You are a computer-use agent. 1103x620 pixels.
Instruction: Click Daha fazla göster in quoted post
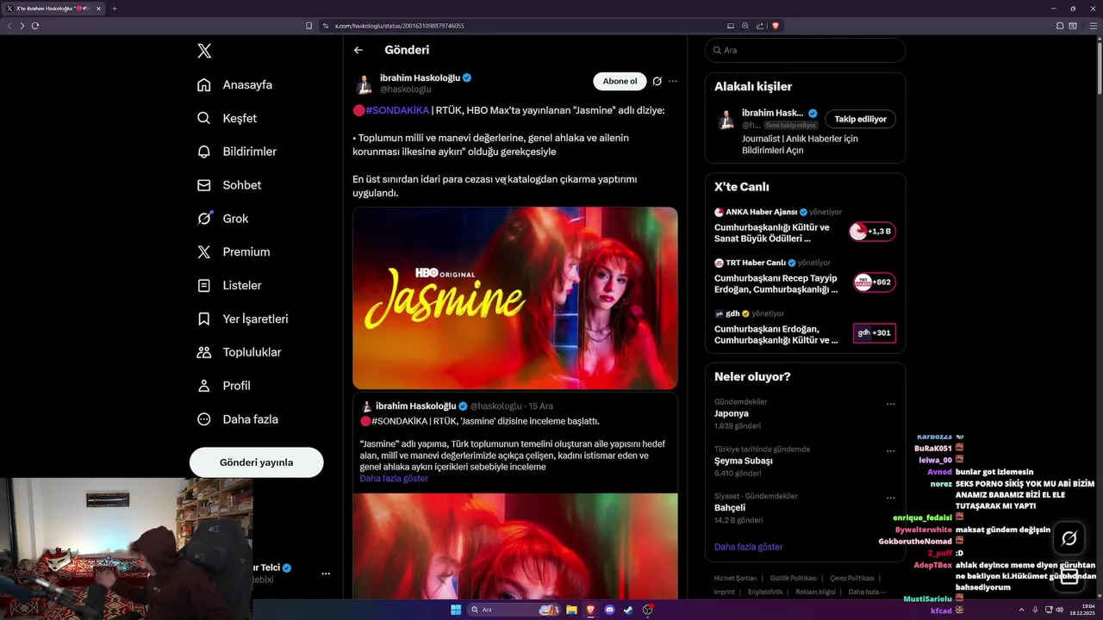(x=394, y=478)
